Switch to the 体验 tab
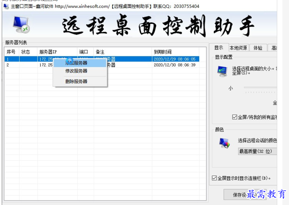 tap(258, 48)
